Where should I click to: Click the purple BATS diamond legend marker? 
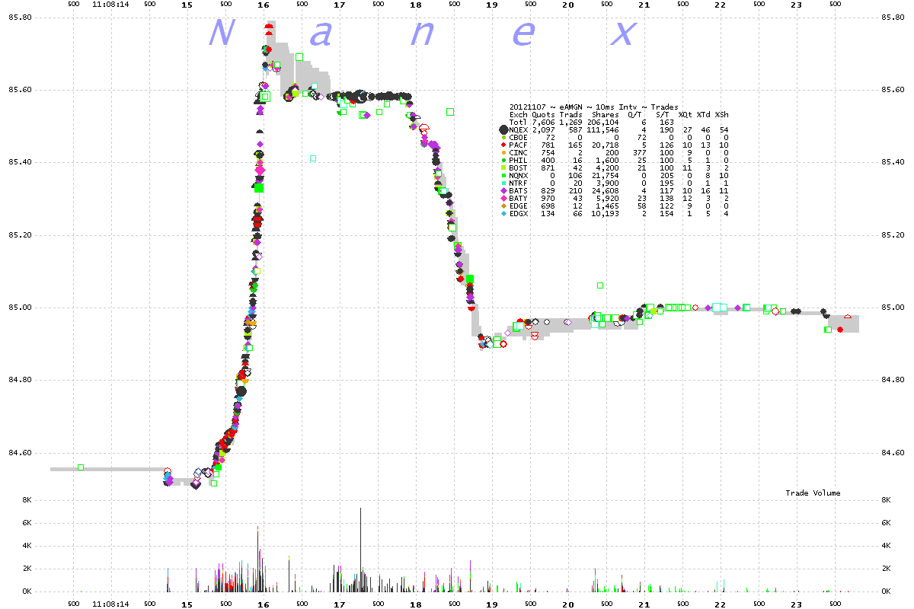coord(503,190)
